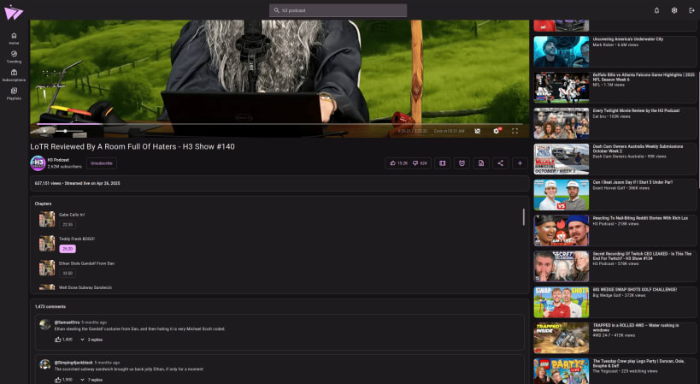The image size is (700, 384).
Task: Click the search field with 'h3 podcast'
Action: 338,10
